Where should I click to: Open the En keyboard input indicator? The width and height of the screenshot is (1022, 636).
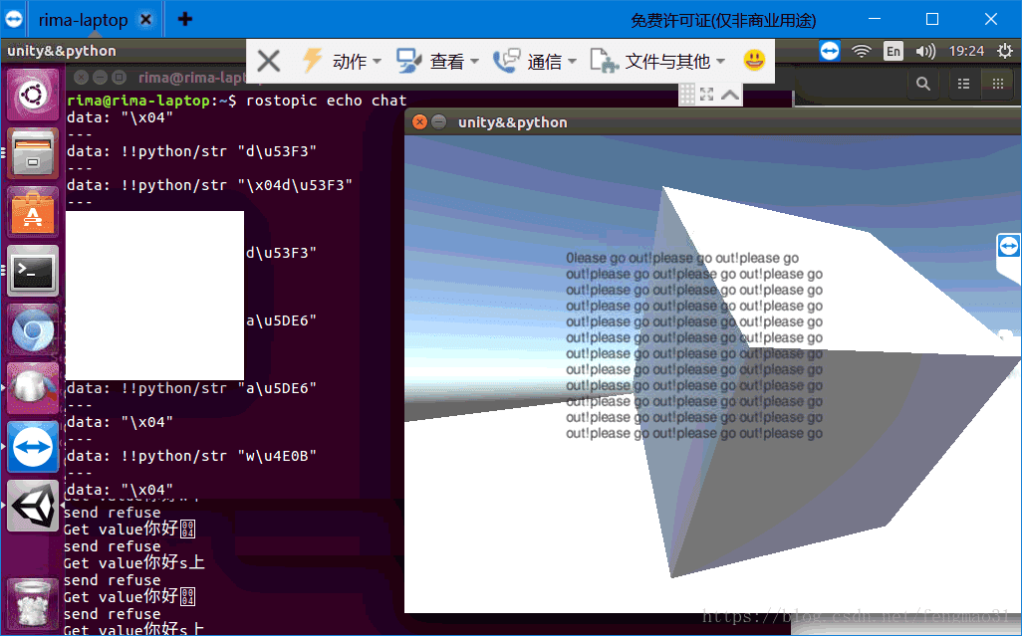(x=894, y=51)
